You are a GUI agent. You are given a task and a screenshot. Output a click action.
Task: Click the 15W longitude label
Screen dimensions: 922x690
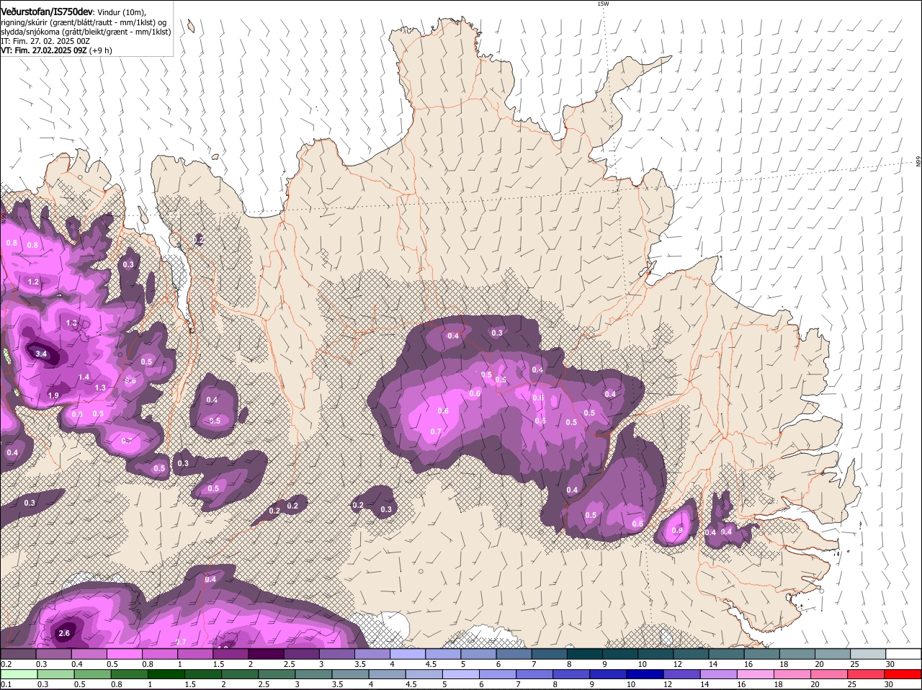[x=603, y=4]
